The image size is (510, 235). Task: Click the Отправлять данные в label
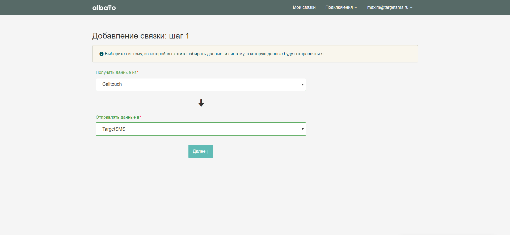118,117
